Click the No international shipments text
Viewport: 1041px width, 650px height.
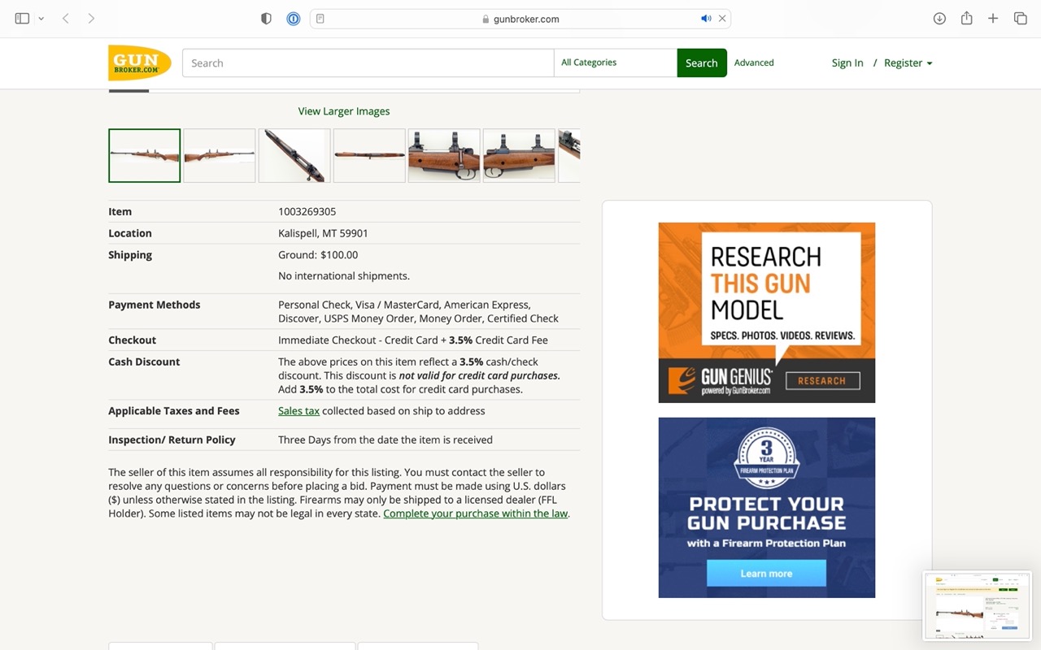(344, 276)
